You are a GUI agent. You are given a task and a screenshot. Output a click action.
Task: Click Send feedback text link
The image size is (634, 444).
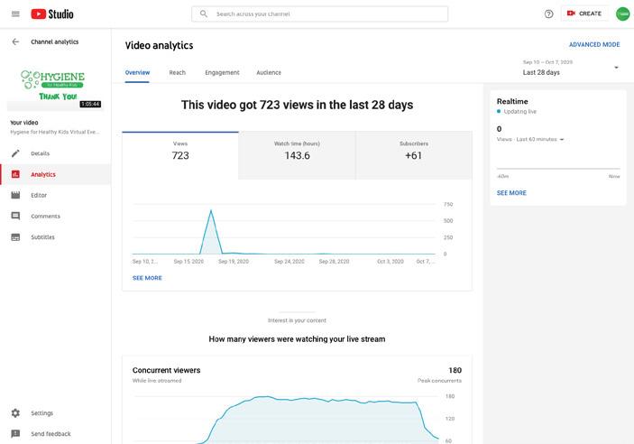[x=51, y=434]
